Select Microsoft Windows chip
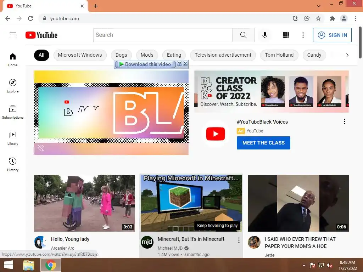This screenshot has width=363, height=272. [x=80, y=55]
